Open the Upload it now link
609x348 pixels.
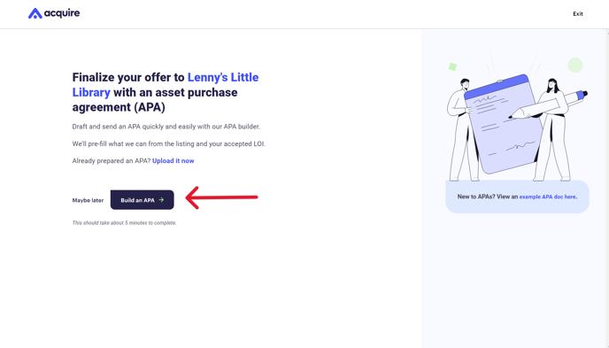[173, 161]
